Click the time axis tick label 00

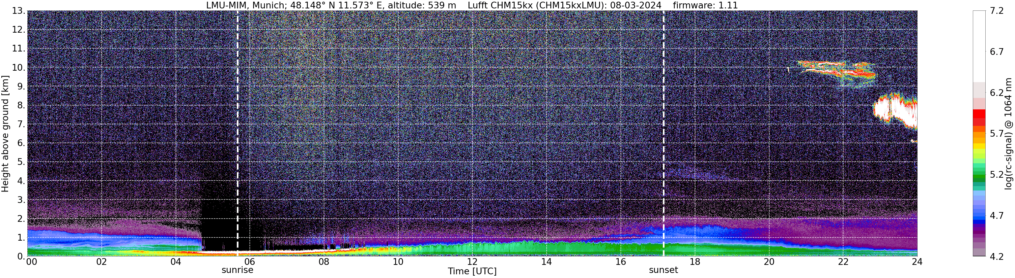[x=31, y=262]
